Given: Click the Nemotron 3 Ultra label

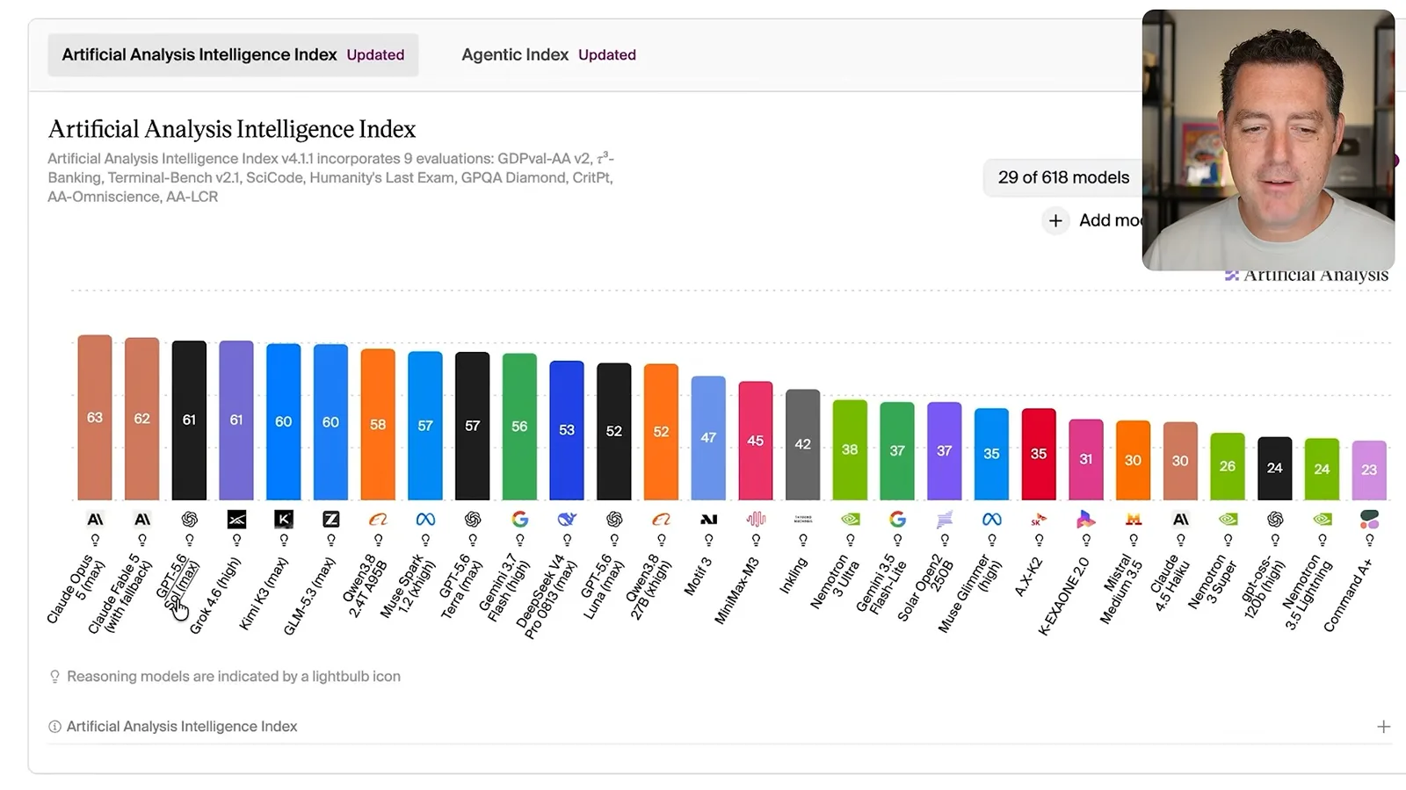Looking at the screenshot, I should point(834,582).
